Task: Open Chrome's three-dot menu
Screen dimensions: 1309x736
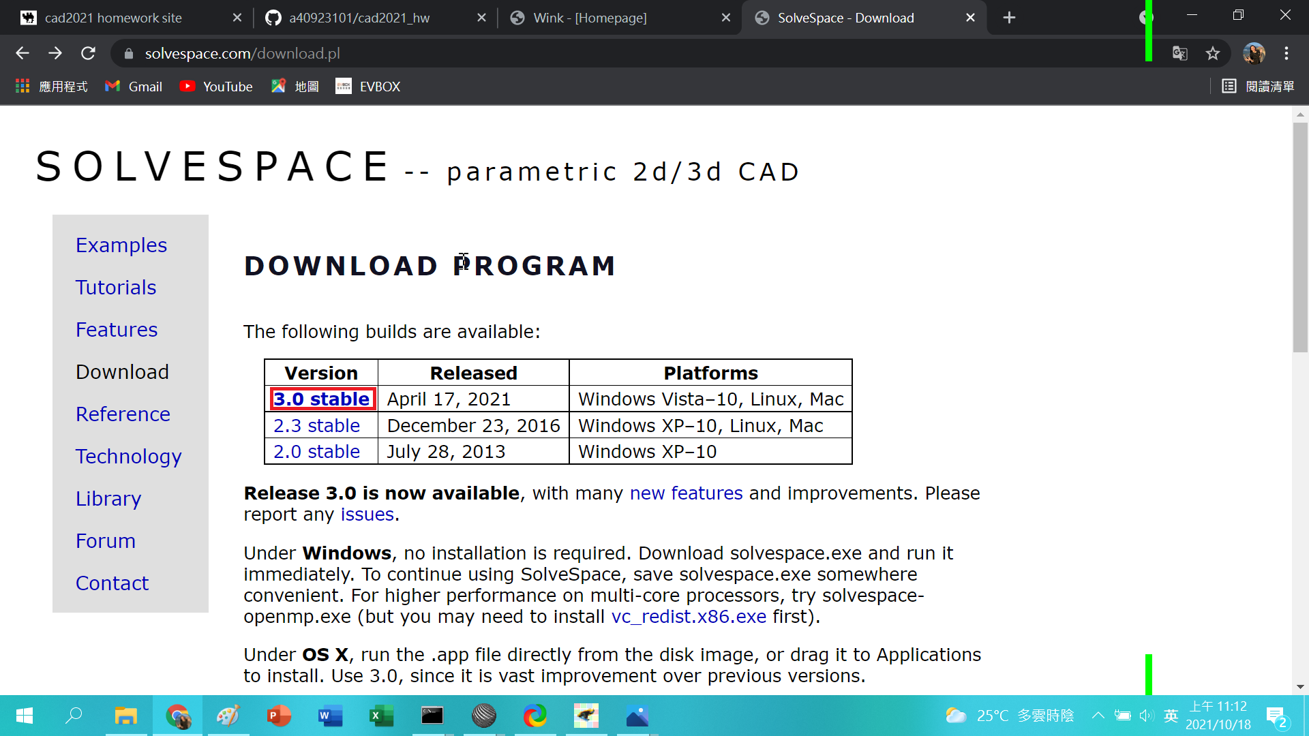Action: pyautogui.click(x=1287, y=53)
